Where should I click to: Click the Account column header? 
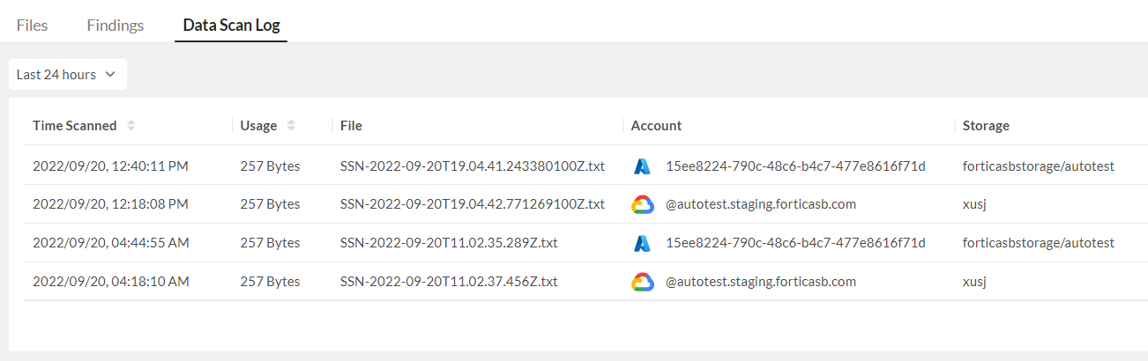coord(656,126)
